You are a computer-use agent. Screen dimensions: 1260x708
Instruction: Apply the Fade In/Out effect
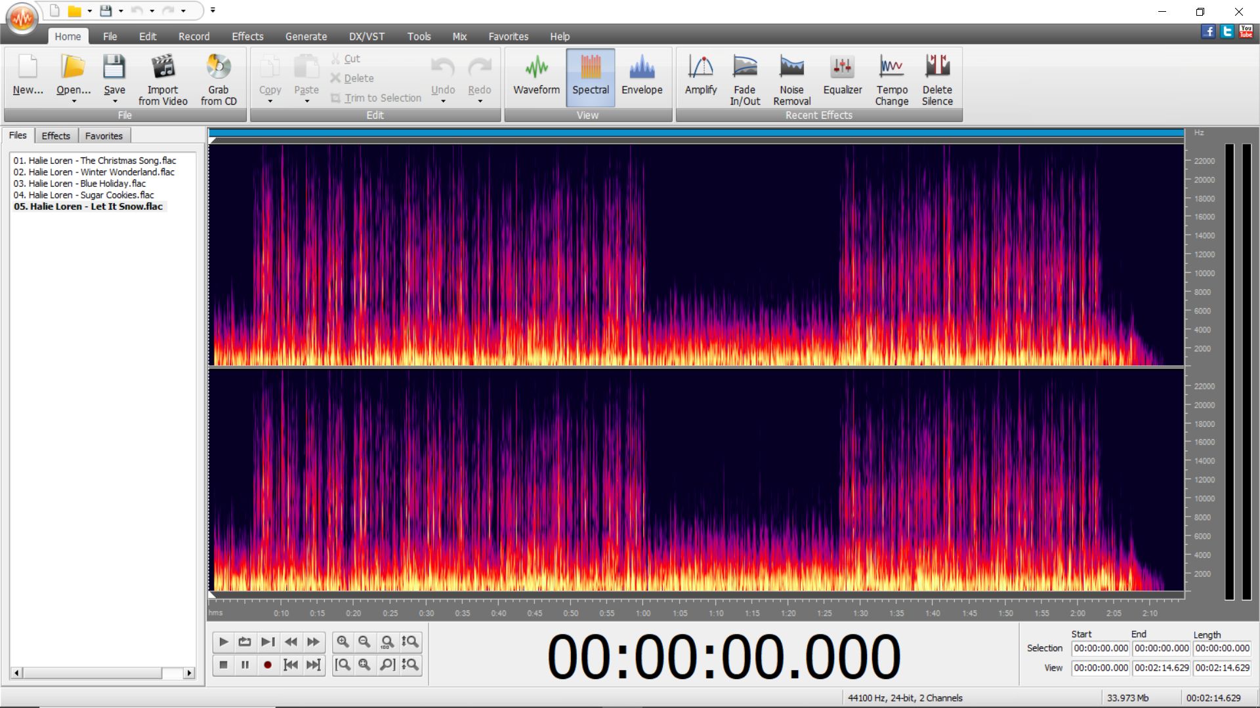[x=745, y=79]
